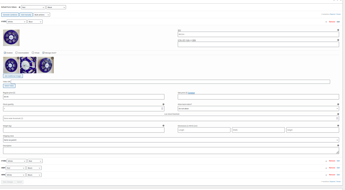This screenshot has width=345, height=190.
Task: Open the Allow back-orders dropdown
Action: [258, 109]
